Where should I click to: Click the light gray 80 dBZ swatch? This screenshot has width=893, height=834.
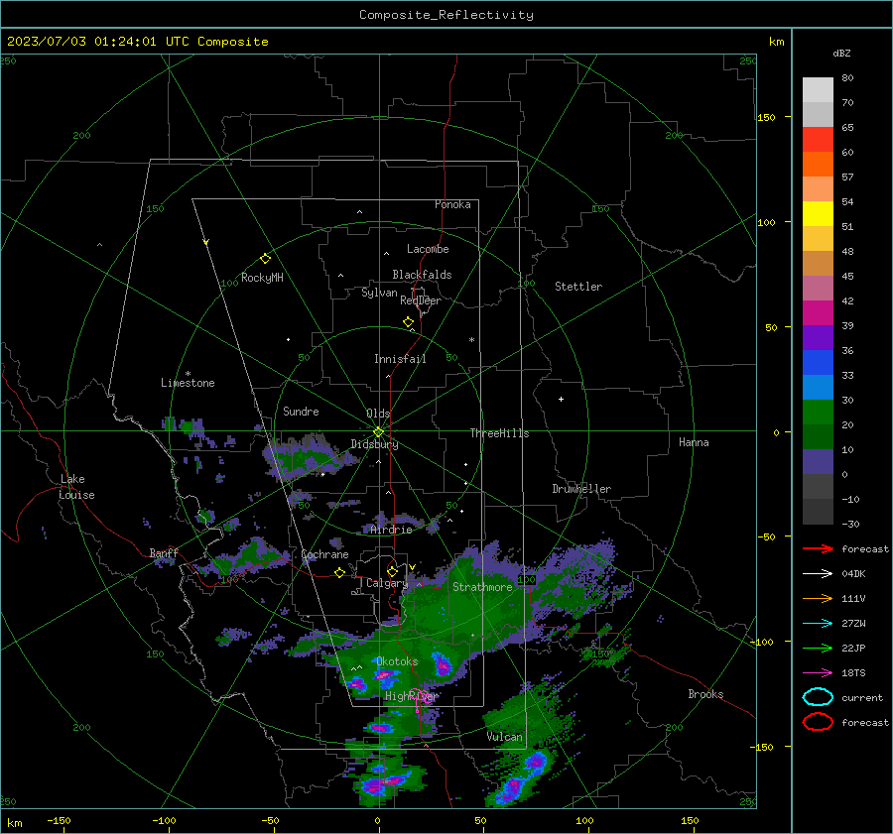tap(818, 90)
